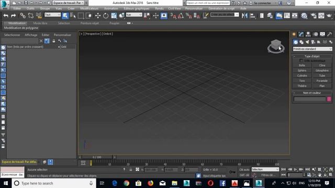Choose the Rectangular Selection Region tool

tap(81, 16)
